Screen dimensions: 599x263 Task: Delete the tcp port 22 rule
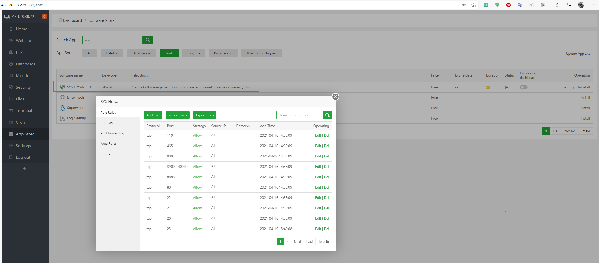pyautogui.click(x=327, y=198)
